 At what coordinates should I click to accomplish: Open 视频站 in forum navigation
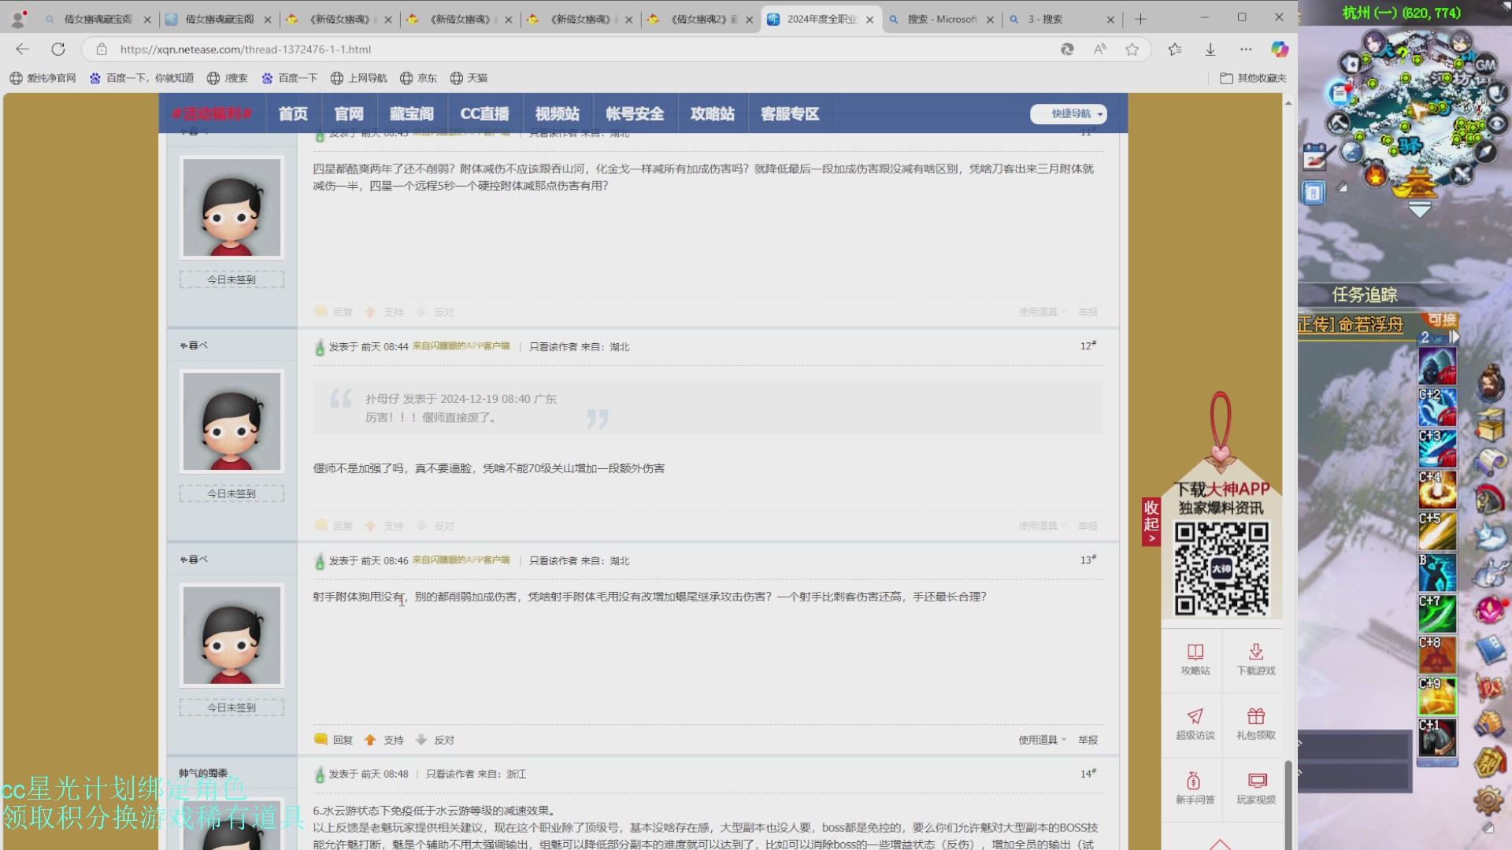tap(558, 114)
